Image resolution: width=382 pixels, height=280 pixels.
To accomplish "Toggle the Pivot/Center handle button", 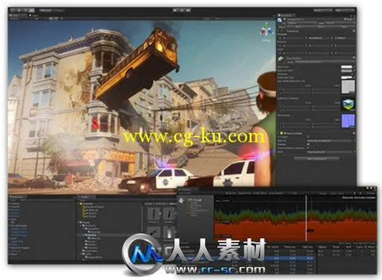I will tap(46, 10).
